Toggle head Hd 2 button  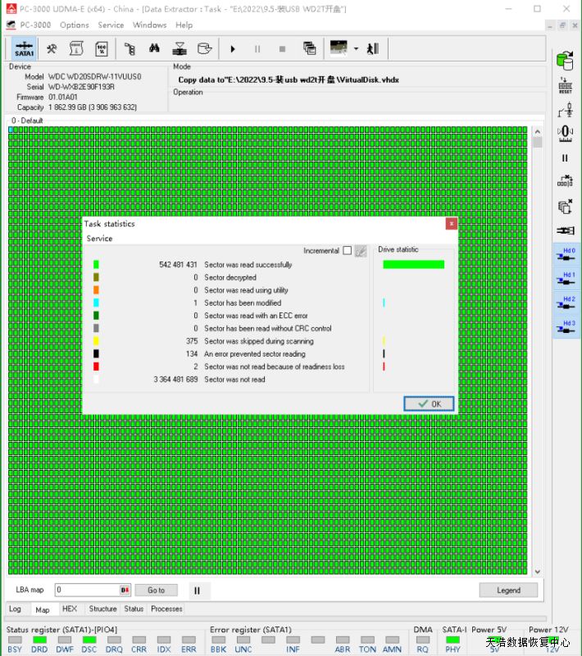click(x=565, y=303)
